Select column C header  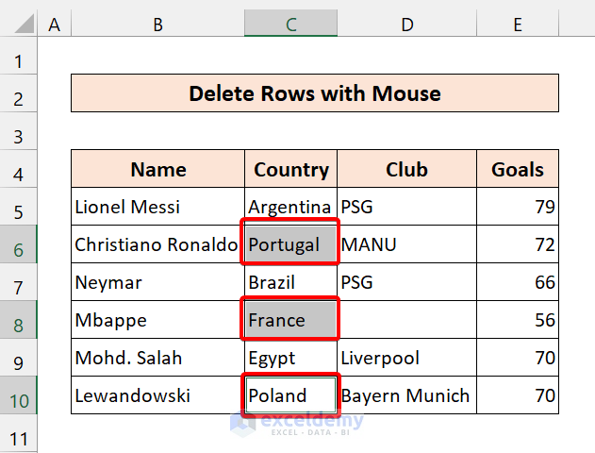[290, 25]
